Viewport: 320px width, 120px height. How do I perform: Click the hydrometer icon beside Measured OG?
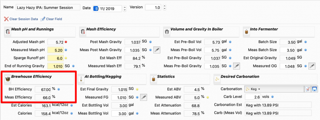312,66
